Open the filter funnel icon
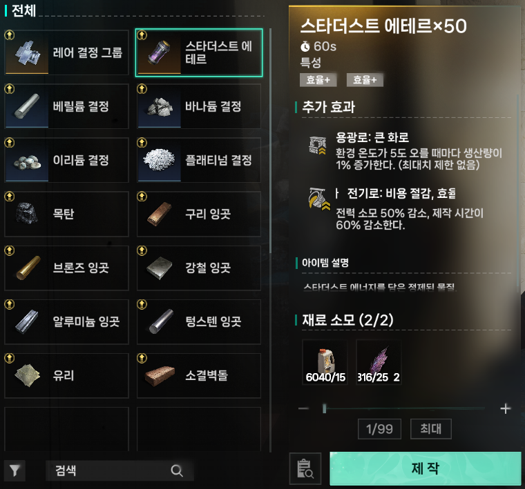525x489 pixels. [15, 470]
